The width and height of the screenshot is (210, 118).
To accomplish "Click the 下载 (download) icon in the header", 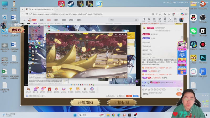I will coord(154,20).
